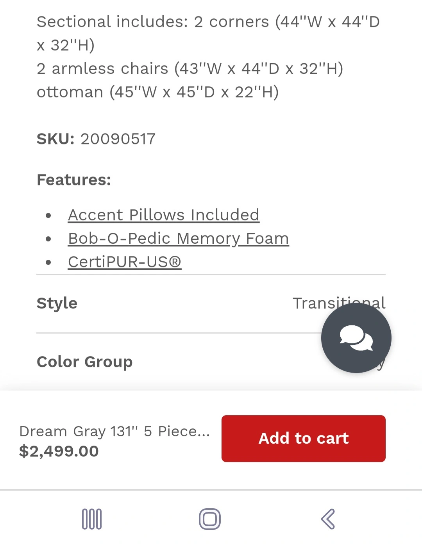
Task: Tap the SKU number 20090517
Action: point(118,139)
